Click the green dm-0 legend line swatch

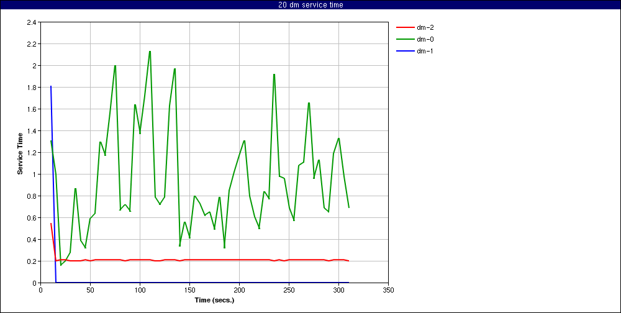pos(404,39)
